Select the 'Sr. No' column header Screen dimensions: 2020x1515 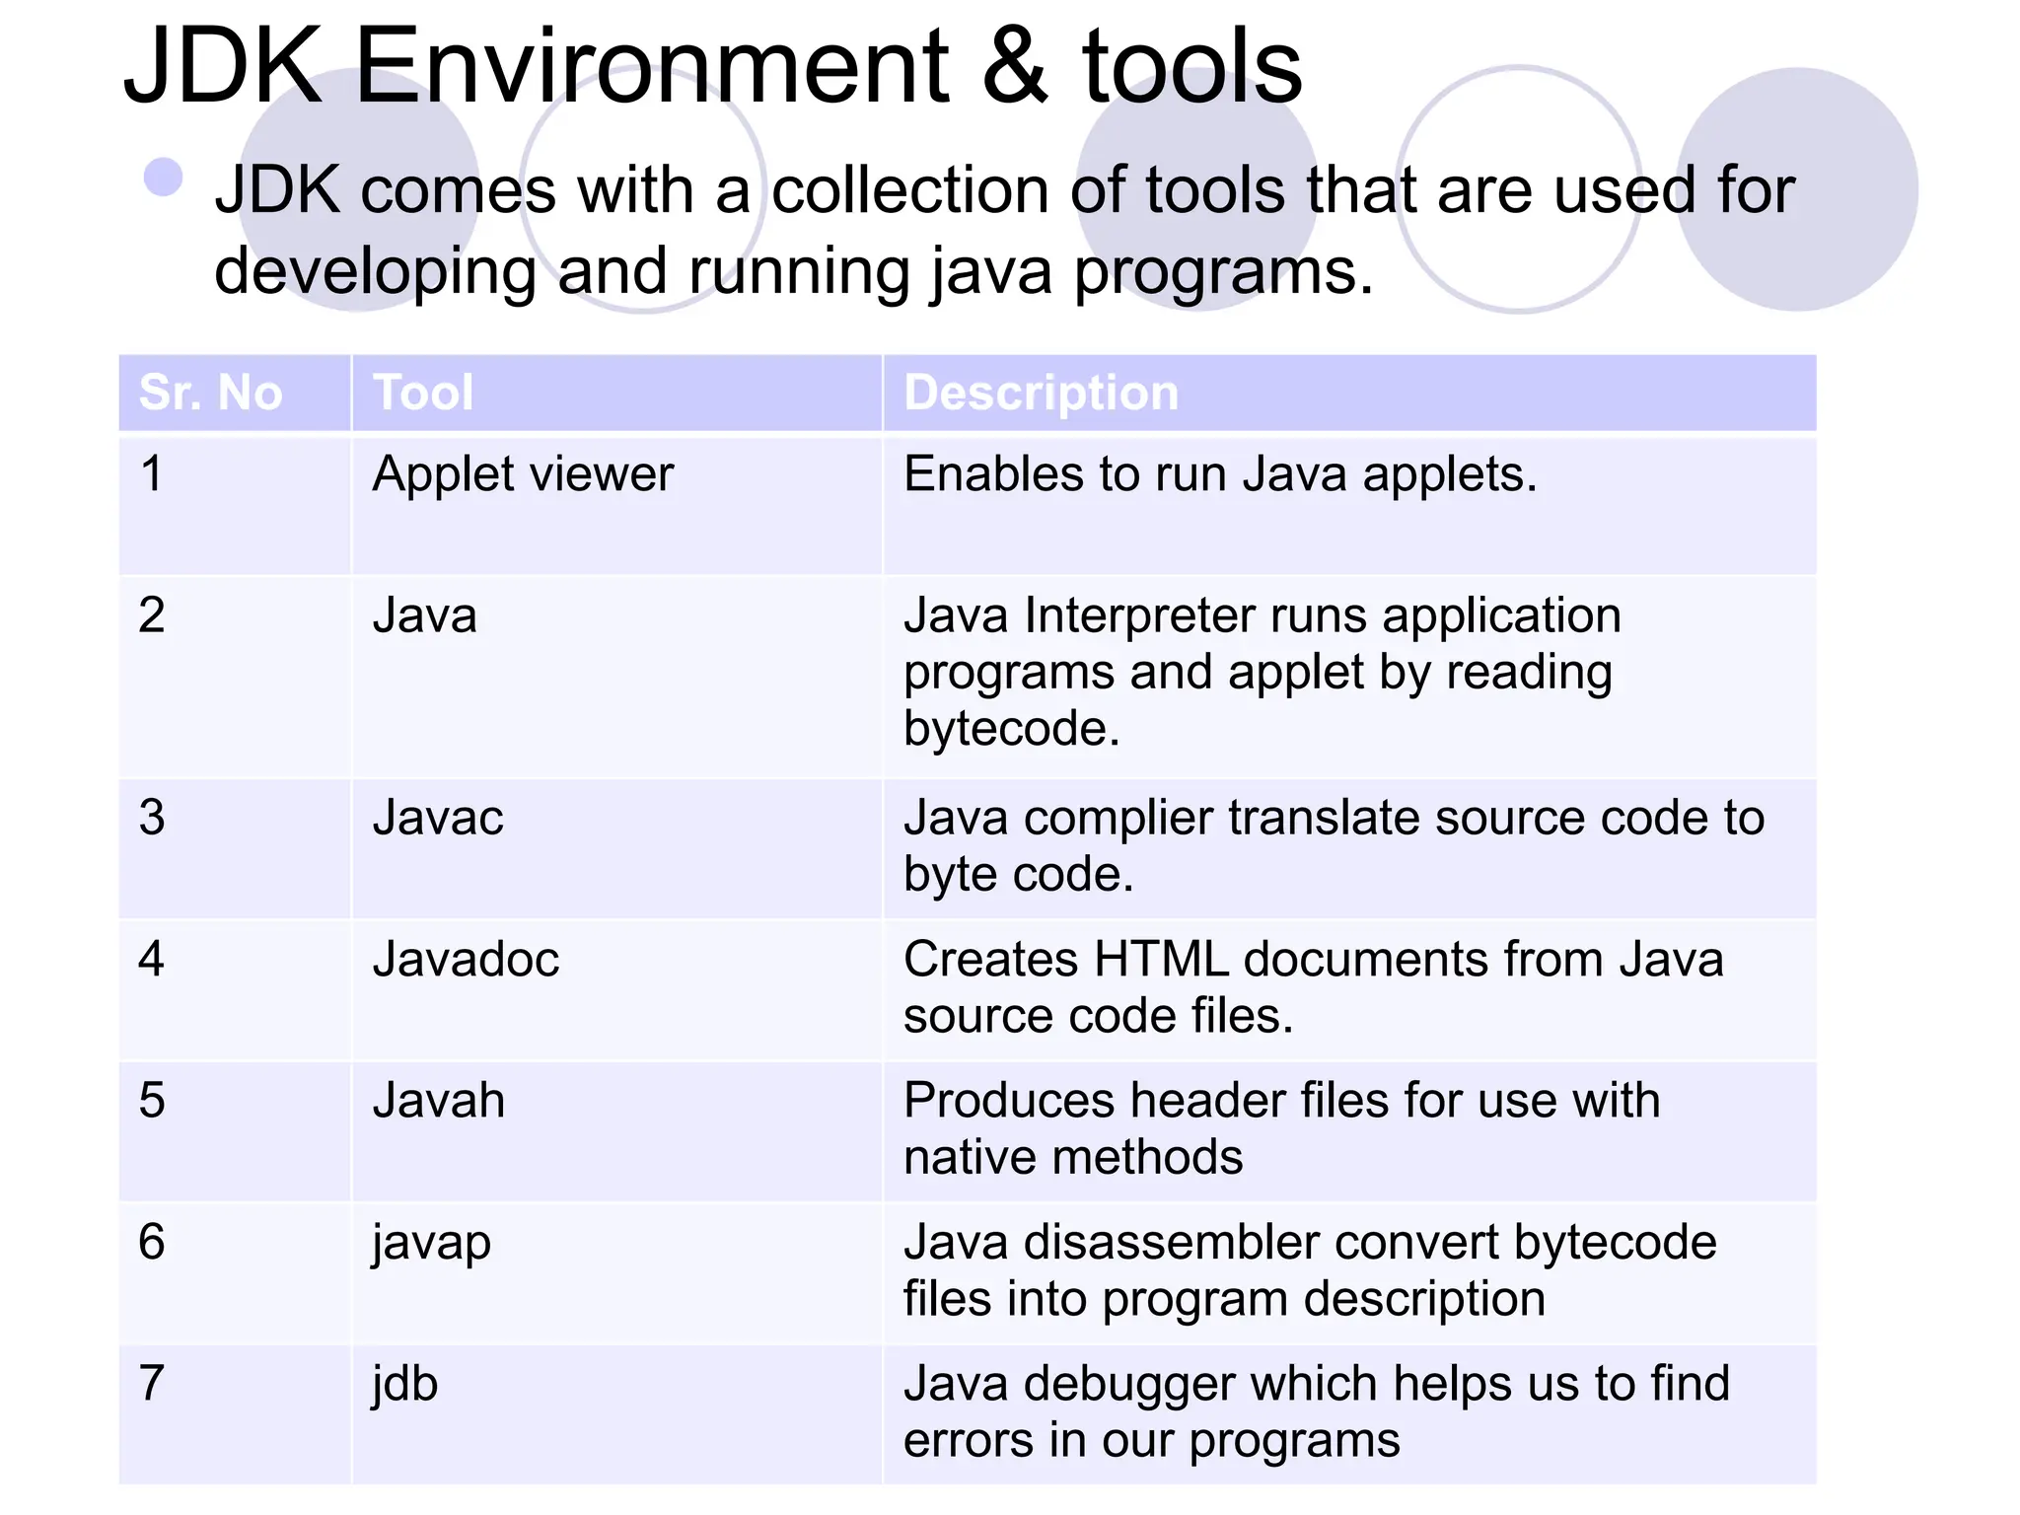211,393
